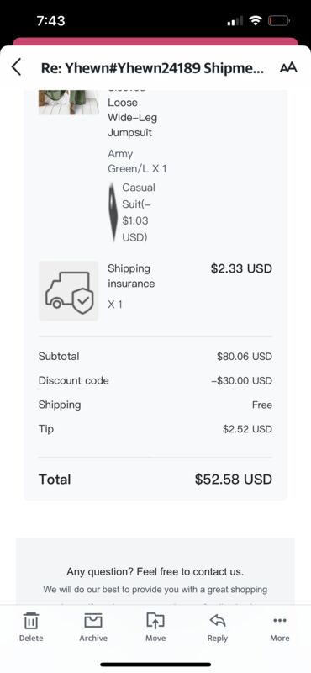Archive the email with the Archive icon
311x673 pixels.
coord(93,627)
